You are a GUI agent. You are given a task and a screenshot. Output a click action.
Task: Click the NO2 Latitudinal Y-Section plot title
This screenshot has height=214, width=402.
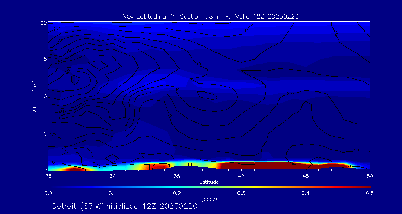point(210,16)
